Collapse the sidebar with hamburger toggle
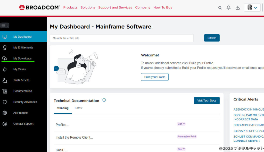The width and height of the screenshot is (264, 152). point(5,26)
